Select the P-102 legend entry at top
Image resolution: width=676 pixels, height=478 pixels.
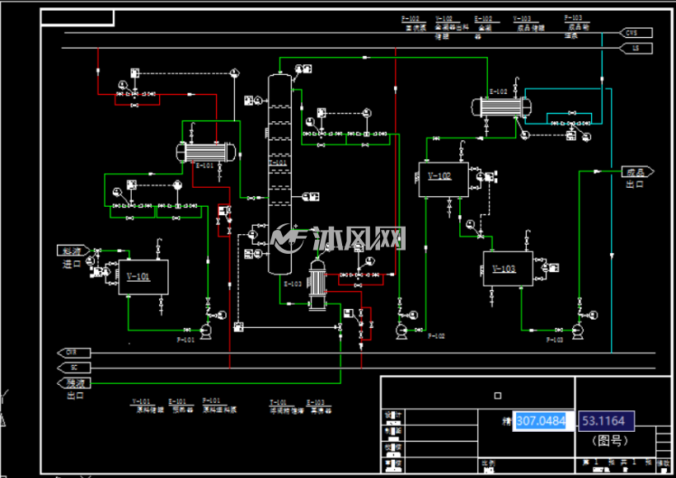tap(414, 23)
